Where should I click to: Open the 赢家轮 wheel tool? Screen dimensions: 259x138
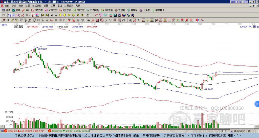click(132, 10)
